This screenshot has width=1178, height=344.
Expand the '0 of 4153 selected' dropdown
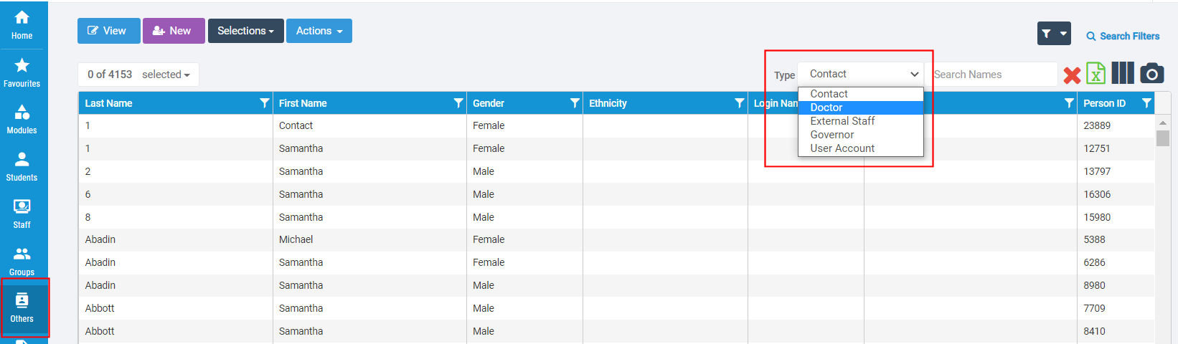tap(138, 75)
